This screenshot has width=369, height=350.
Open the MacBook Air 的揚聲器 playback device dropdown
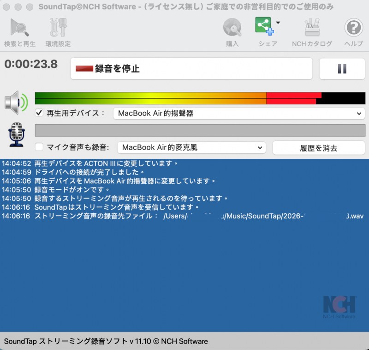239,113
